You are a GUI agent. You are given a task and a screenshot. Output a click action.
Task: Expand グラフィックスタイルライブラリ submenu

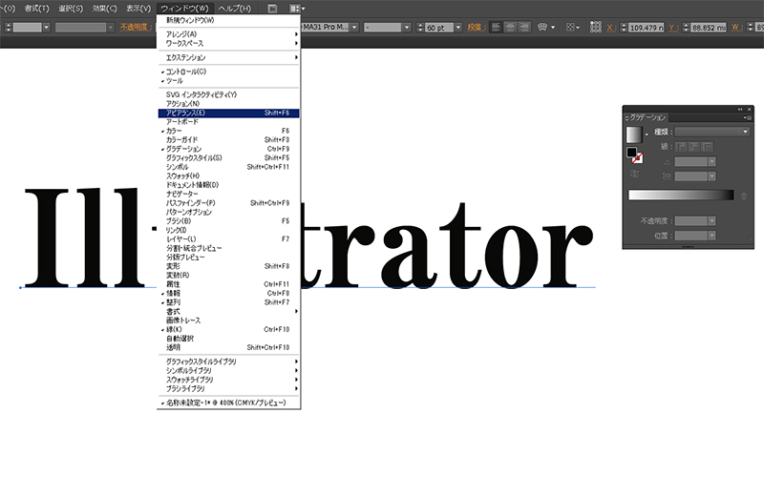[228, 362]
